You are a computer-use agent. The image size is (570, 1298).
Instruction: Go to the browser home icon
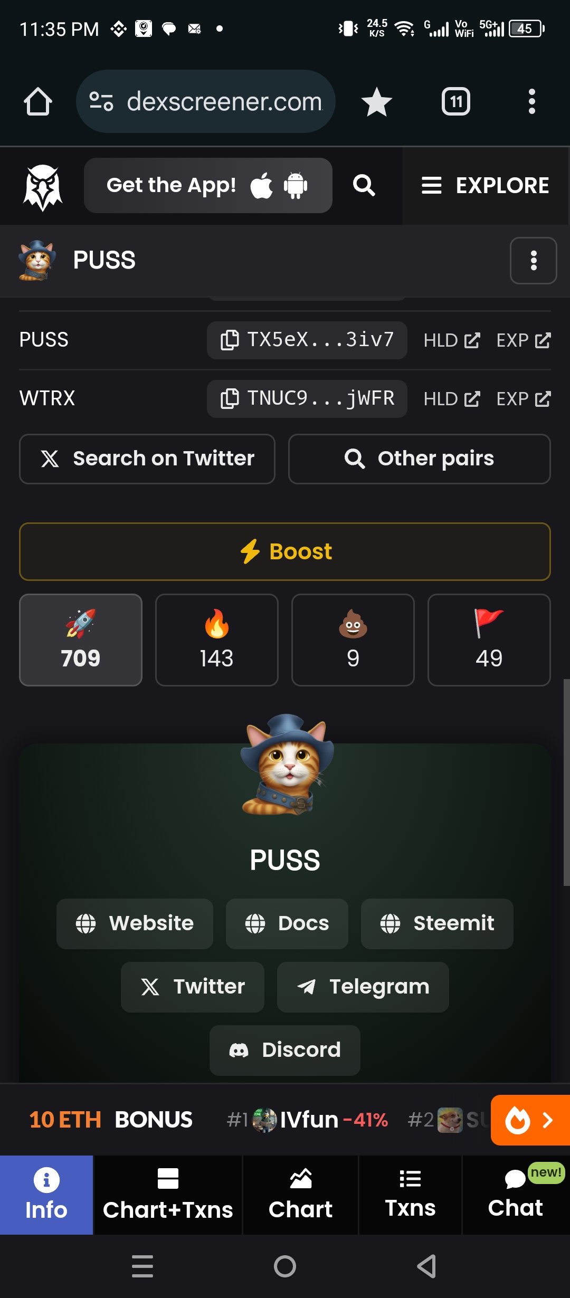pos(37,101)
